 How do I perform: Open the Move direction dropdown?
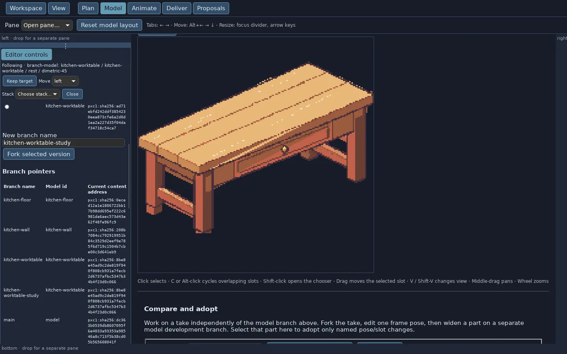[x=65, y=81]
